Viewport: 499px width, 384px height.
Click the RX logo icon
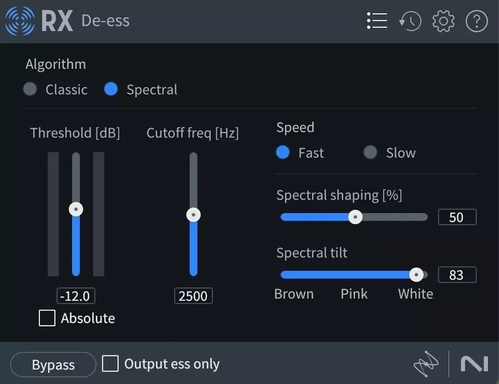[20, 21]
